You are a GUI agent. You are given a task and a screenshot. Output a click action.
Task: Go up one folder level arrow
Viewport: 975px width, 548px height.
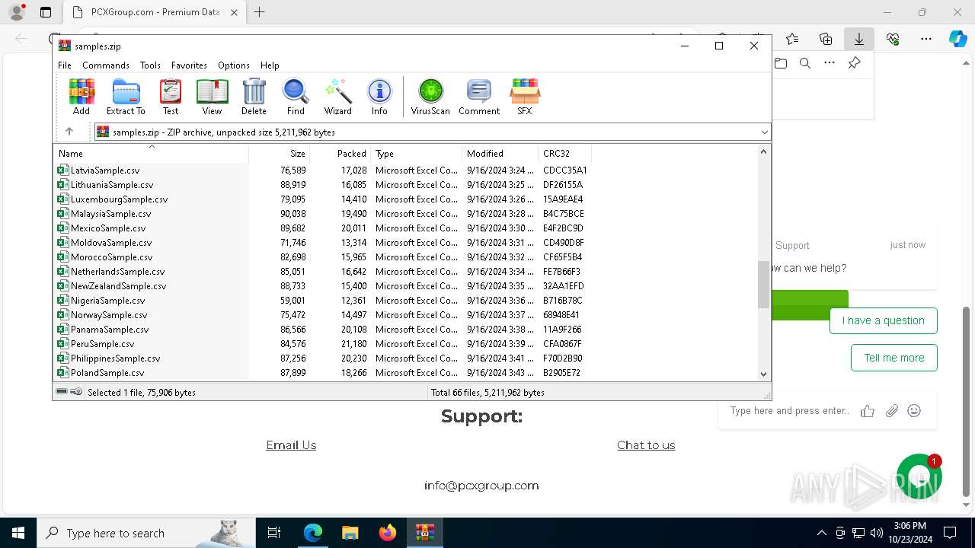[x=69, y=132]
